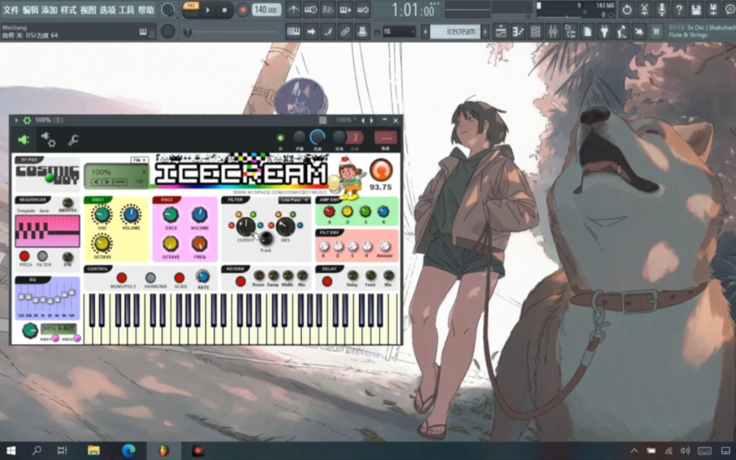
Task: Open the plugin wrapper settings icon with a gear
Action: (x=48, y=139)
